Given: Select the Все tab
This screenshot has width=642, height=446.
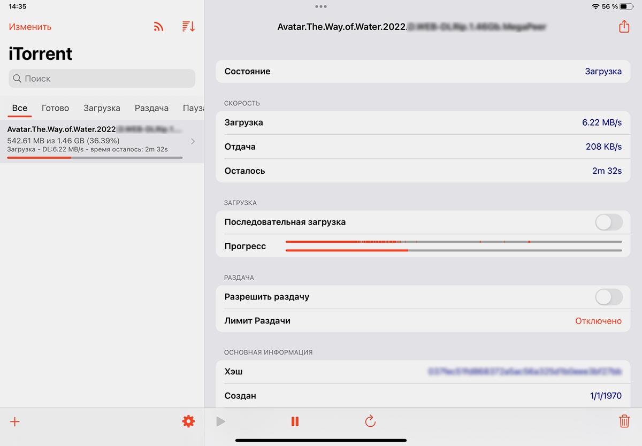Looking at the screenshot, I should tap(20, 108).
